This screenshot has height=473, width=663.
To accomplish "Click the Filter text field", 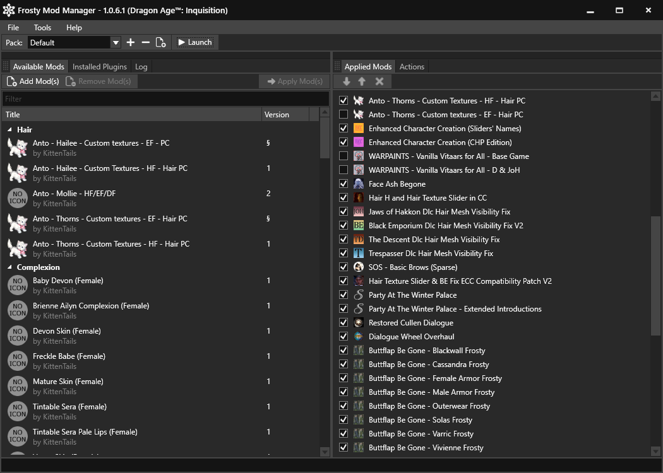I will click(165, 99).
